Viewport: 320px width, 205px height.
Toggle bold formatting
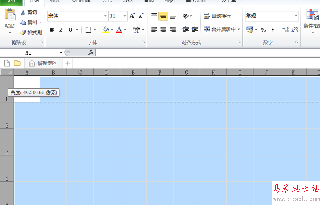[x=52, y=30]
